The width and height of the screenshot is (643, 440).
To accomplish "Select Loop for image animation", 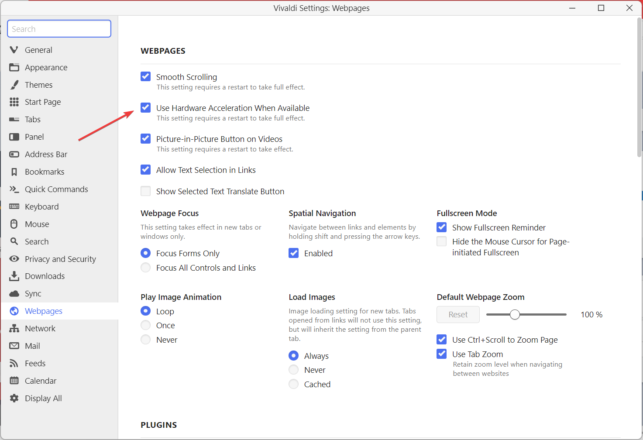I will coord(146,311).
